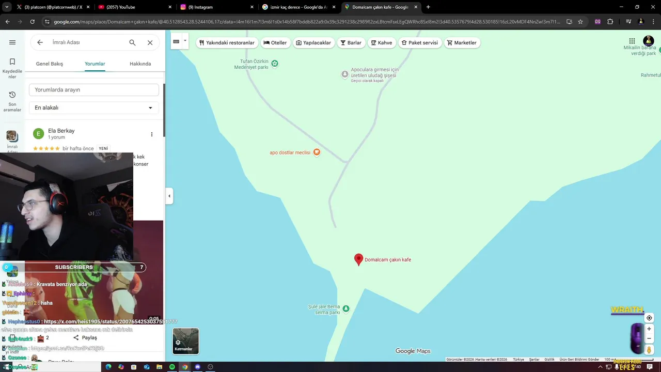Image resolution: width=661 pixels, height=372 pixels.
Task: Click Şule jale Berna selma parkı marker
Action: point(346,309)
